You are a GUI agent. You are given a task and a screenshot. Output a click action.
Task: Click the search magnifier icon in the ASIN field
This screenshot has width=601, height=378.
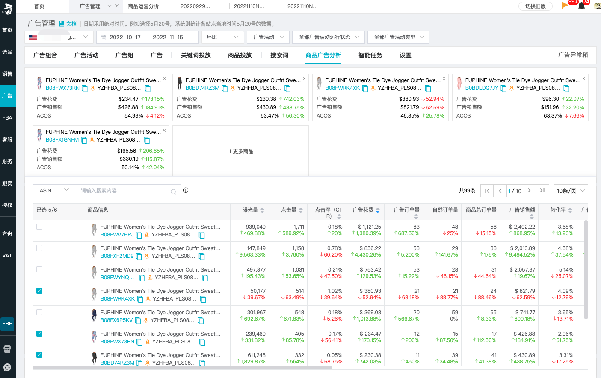pos(173,192)
